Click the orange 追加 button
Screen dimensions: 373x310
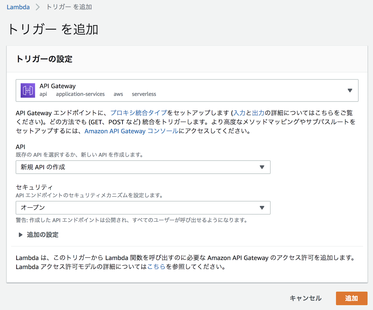coord(352,298)
